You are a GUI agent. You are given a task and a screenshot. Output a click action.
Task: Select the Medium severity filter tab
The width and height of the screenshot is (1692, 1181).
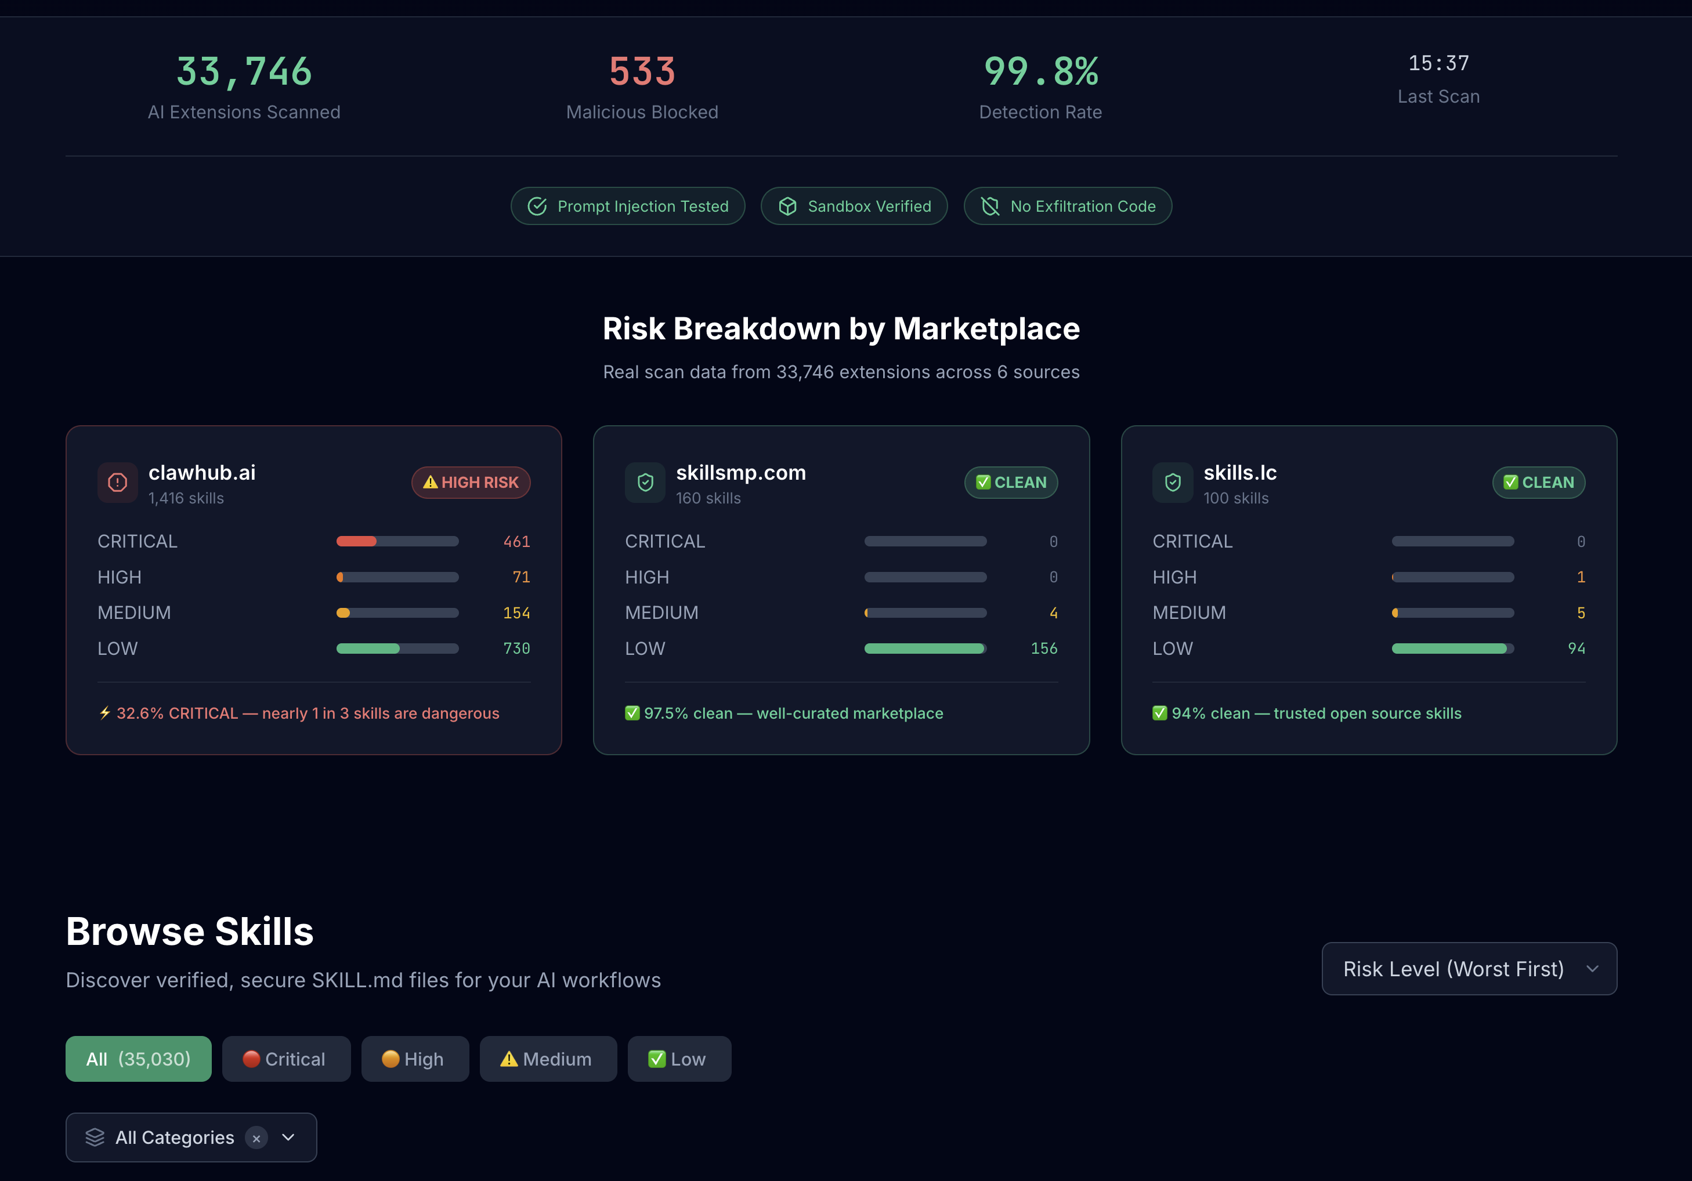pos(548,1059)
